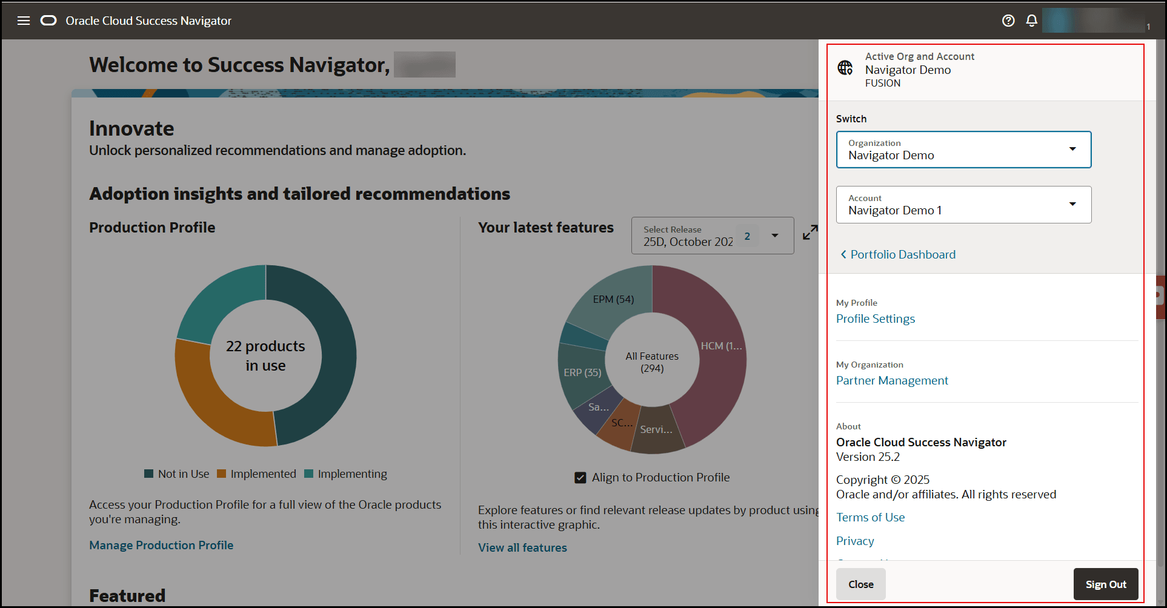
Task: Open the Terms of Use link
Action: (871, 518)
